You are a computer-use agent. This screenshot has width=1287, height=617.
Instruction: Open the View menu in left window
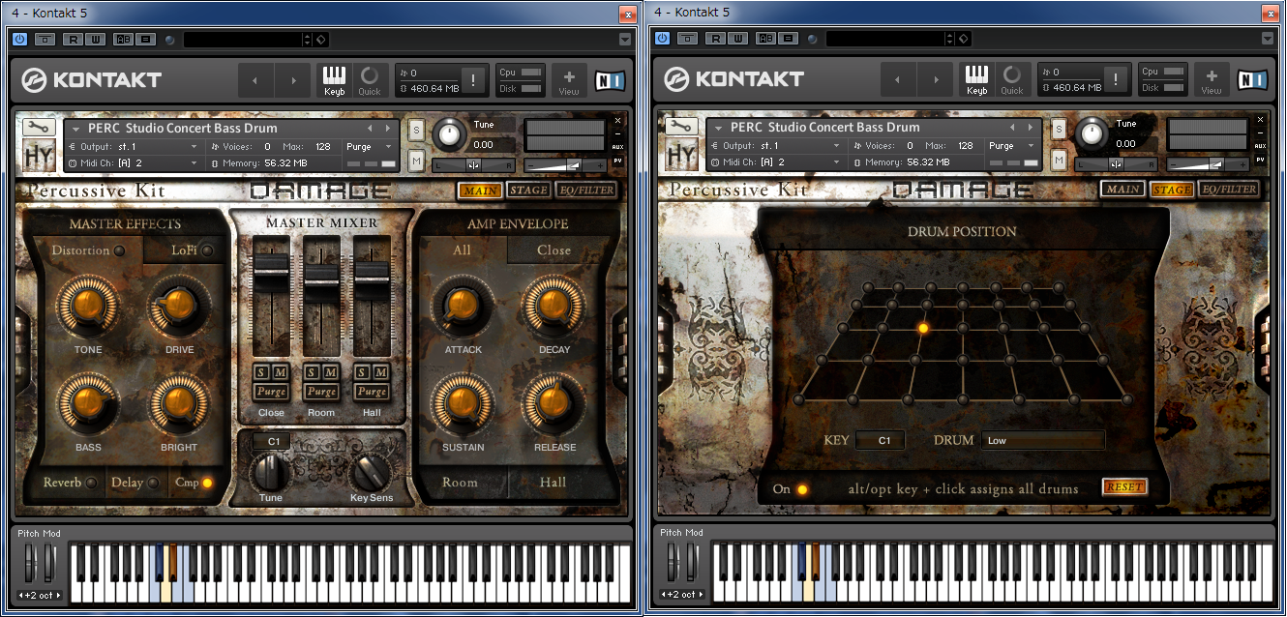569,80
